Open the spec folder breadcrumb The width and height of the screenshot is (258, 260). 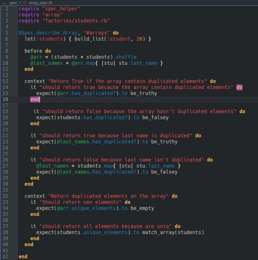tap(13, 3)
